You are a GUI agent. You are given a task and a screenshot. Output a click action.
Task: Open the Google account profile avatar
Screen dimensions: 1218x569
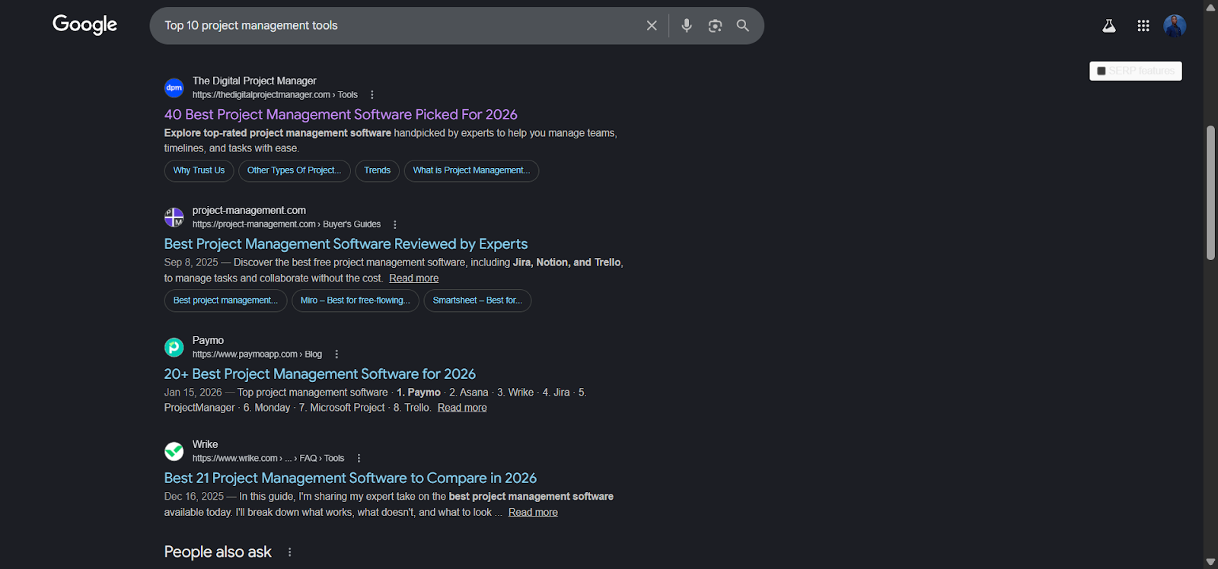click(x=1175, y=26)
